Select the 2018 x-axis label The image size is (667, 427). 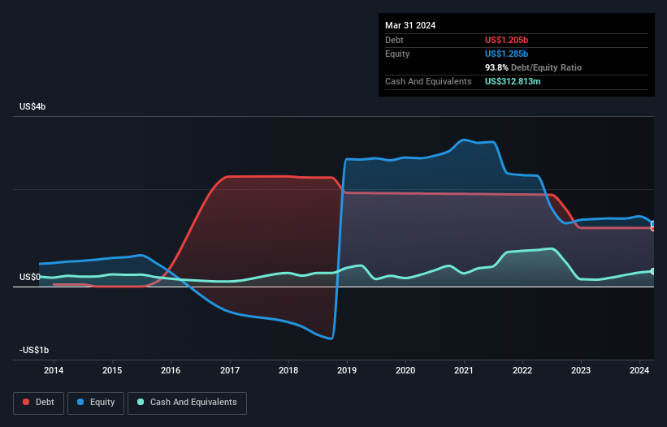288,370
